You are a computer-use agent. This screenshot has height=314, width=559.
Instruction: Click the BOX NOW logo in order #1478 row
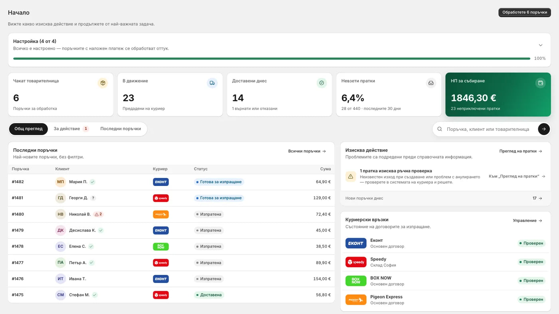click(x=161, y=247)
